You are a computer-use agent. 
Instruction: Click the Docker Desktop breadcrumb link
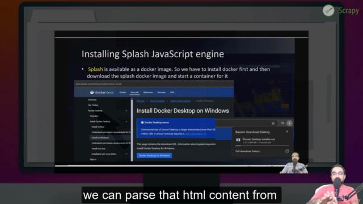pyautogui.click(x=157, y=101)
